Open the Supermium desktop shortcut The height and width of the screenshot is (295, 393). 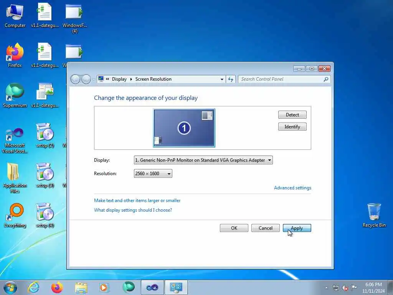[x=15, y=95]
